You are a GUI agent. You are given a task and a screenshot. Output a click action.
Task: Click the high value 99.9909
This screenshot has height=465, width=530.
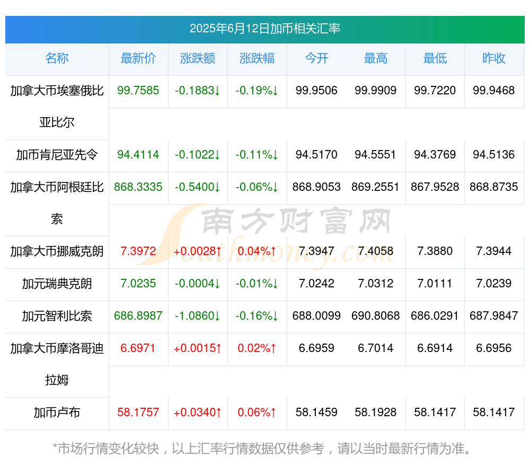click(x=376, y=91)
